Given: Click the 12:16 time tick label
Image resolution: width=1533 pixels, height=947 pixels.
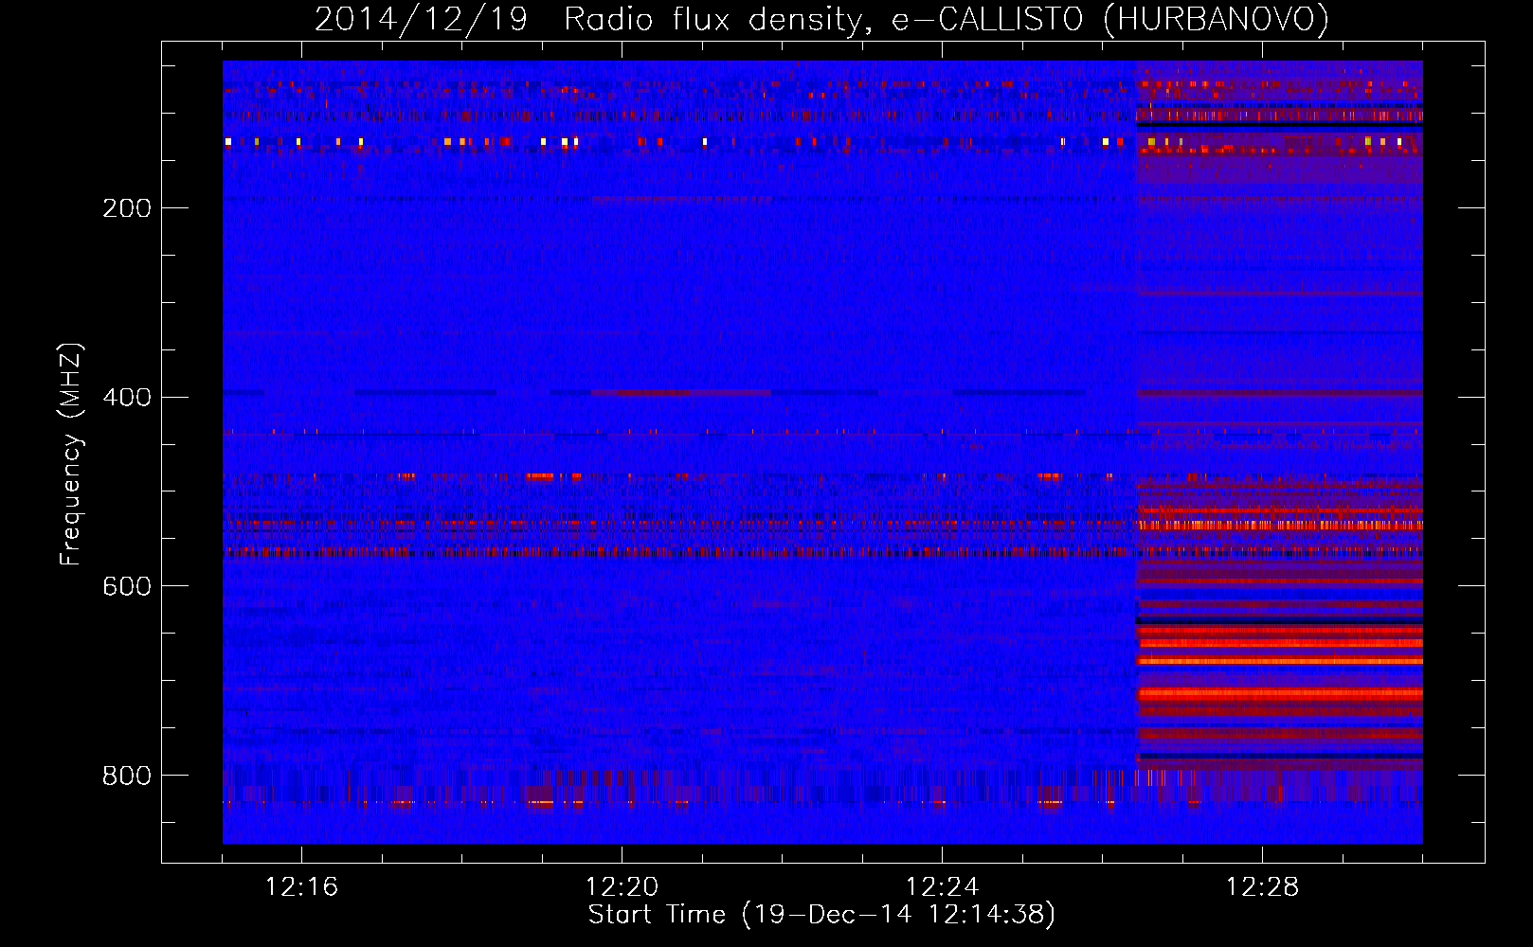Looking at the screenshot, I should (301, 886).
